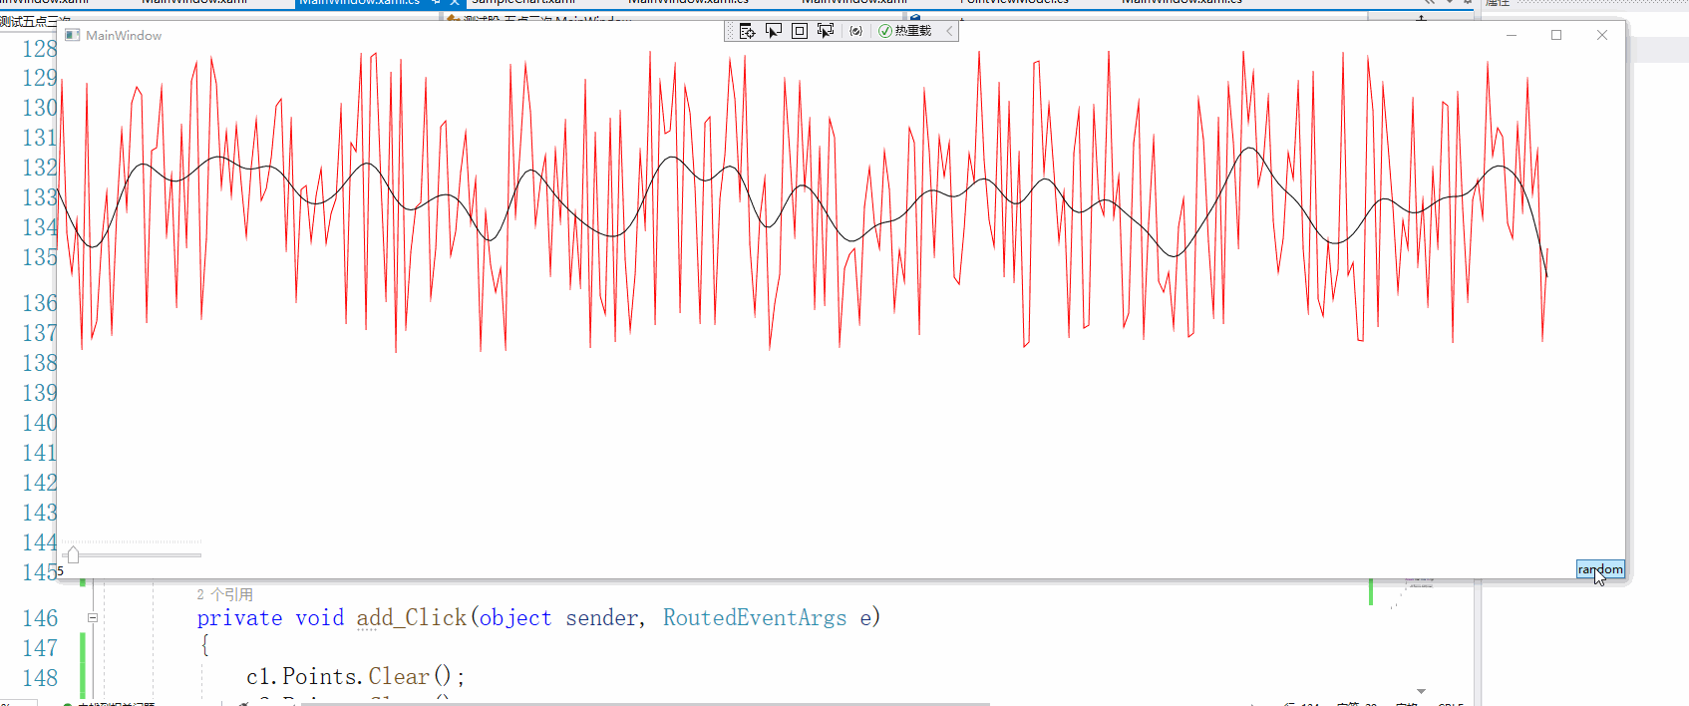Click line number 146 in the gutter
This screenshot has height=706, width=1689.
(40, 618)
